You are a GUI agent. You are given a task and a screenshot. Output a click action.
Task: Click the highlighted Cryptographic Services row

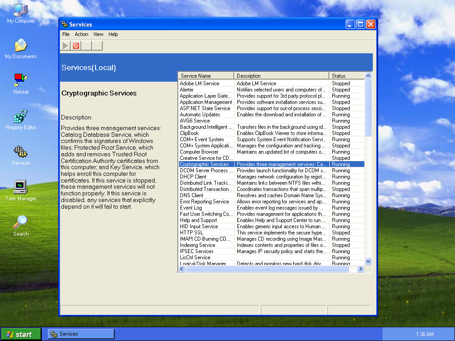[271, 164]
